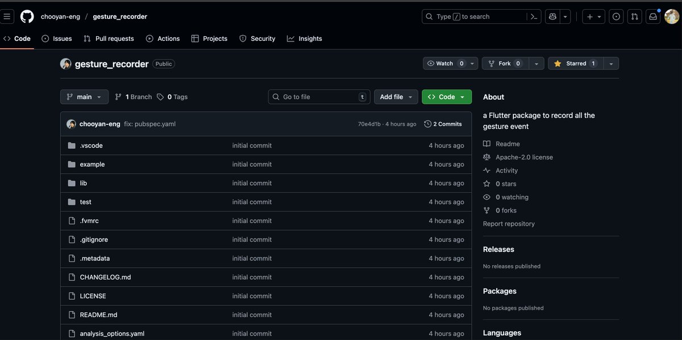The width and height of the screenshot is (682, 340).
Task: Open the .fvmrc file
Action: [x=89, y=221]
